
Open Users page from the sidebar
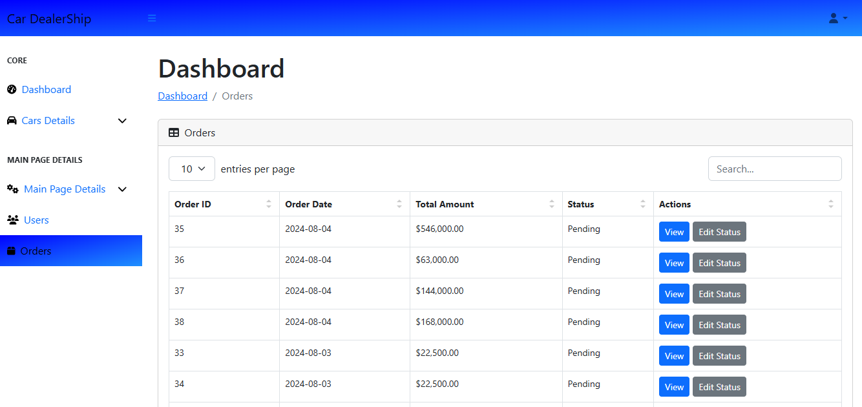click(x=36, y=220)
